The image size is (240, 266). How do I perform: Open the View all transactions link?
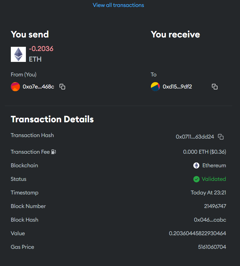coord(118,5)
